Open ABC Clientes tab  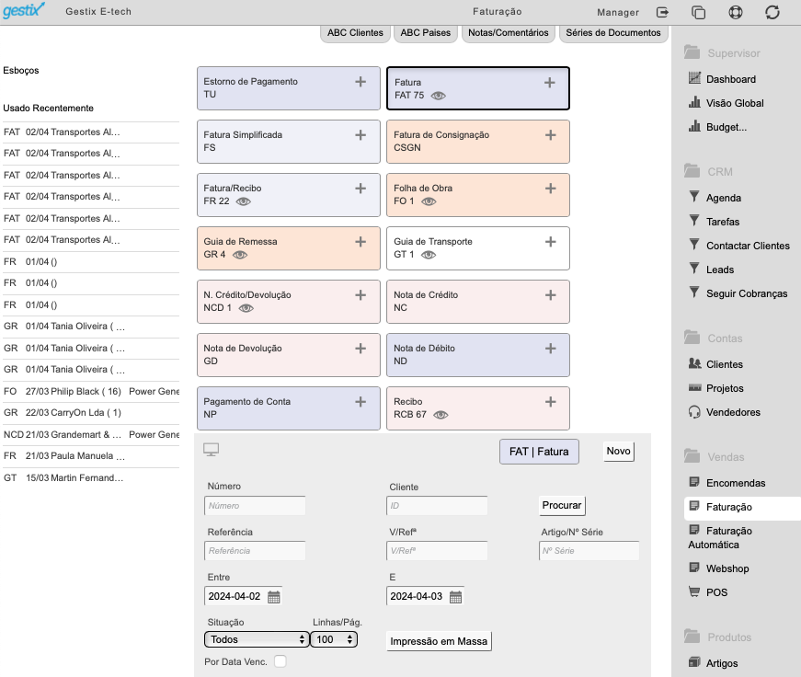tap(356, 33)
